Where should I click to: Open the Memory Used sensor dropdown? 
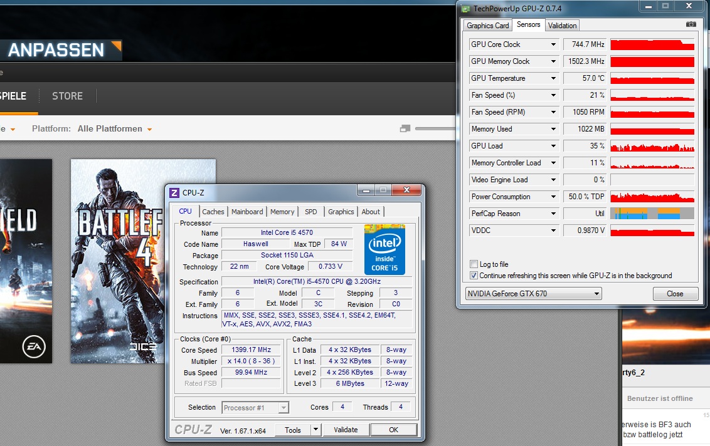pos(553,129)
